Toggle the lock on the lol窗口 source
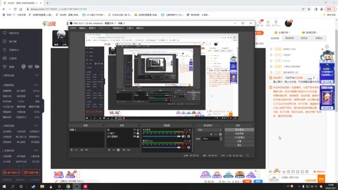Image resolution: width=338 pixels, height=190 pixels. 138,133
